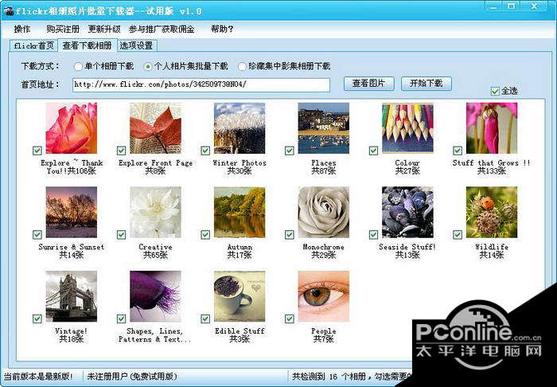
Task: Uncheck the Explore ~ Thank You!! album checkbox
Action: pos(37,150)
